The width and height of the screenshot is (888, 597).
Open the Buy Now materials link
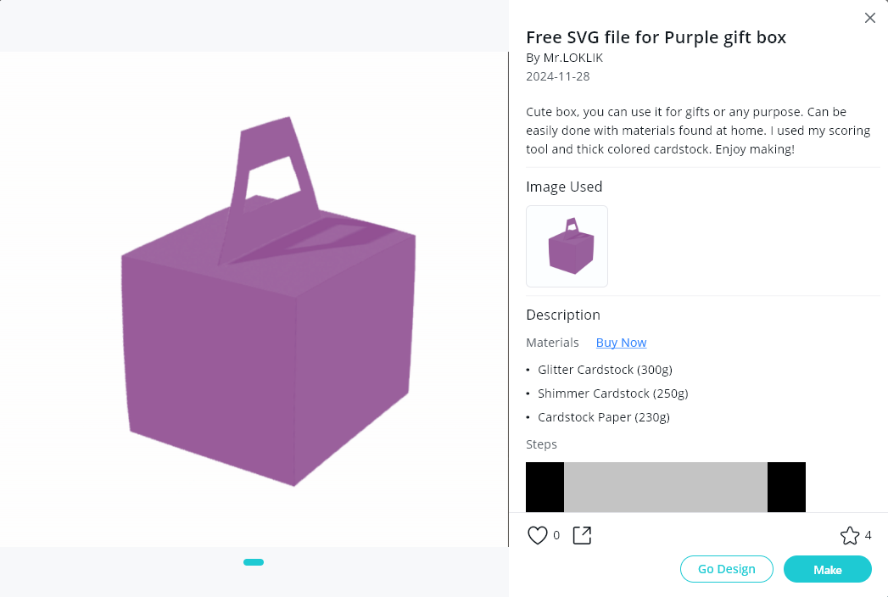[x=621, y=343]
